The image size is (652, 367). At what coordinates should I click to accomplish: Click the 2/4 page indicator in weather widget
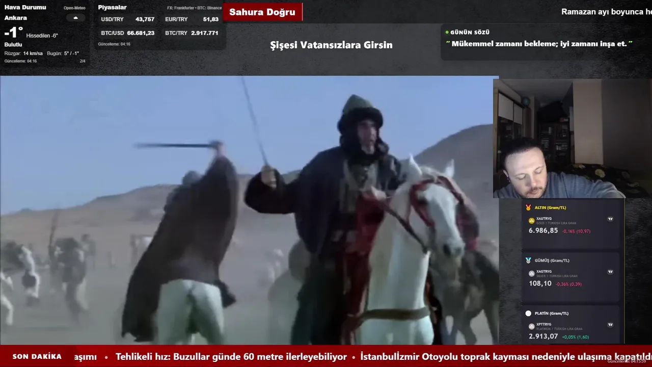[83, 61]
